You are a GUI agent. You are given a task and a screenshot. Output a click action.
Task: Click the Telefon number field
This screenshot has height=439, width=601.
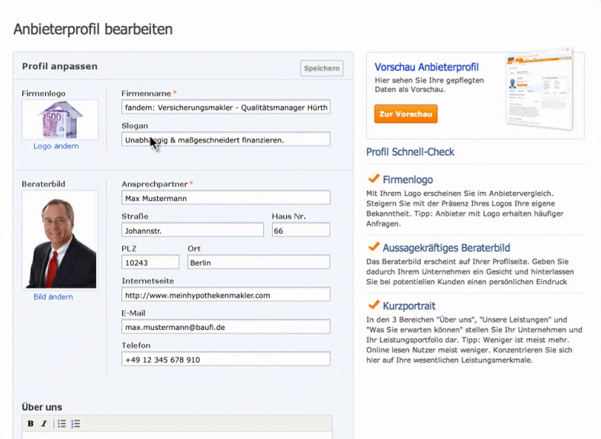click(226, 359)
